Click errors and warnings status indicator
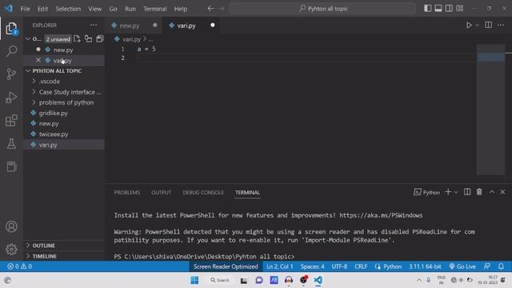Viewport: 512px width, 288px height. point(19,266)
